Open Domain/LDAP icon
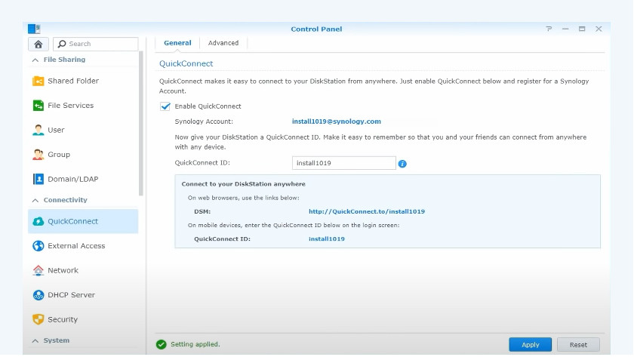This screenshot has width=634, height=357. 38,179
